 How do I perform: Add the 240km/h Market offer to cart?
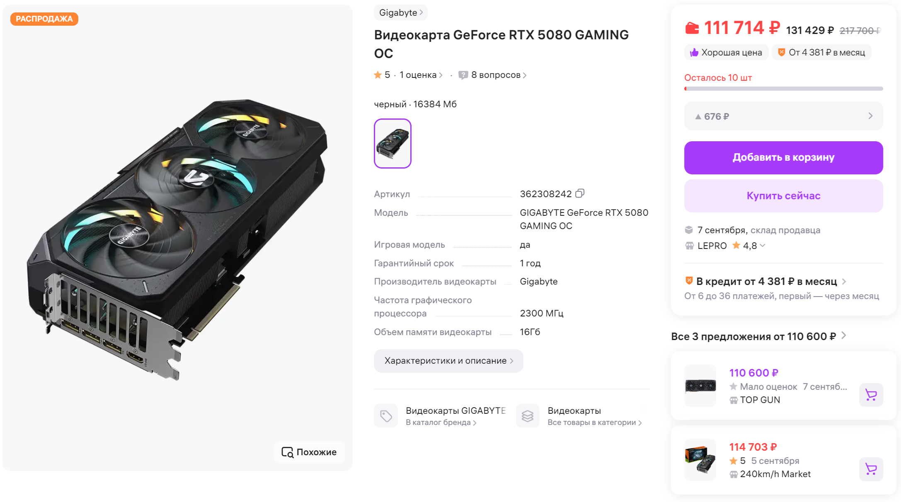coord(871,469)
